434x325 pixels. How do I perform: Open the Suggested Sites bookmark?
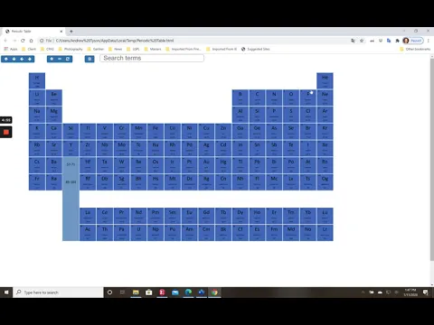[x=255, y=49]
